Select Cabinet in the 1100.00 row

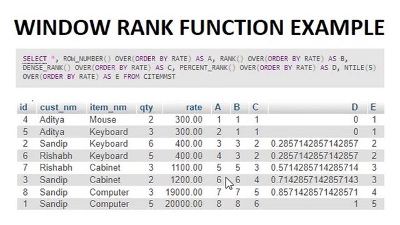[105, 167]
